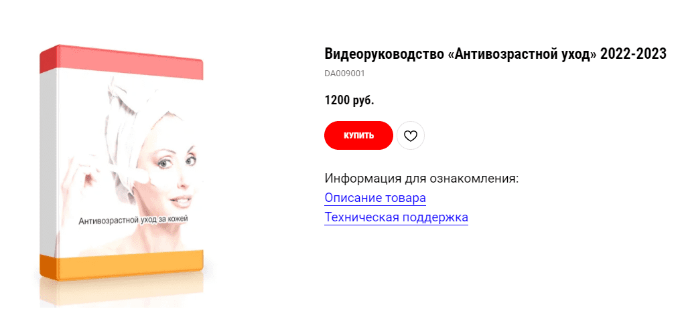Screen dimensions: 682x319
Task: Open the Техническая поддержка link
Action: pos(396,217)
